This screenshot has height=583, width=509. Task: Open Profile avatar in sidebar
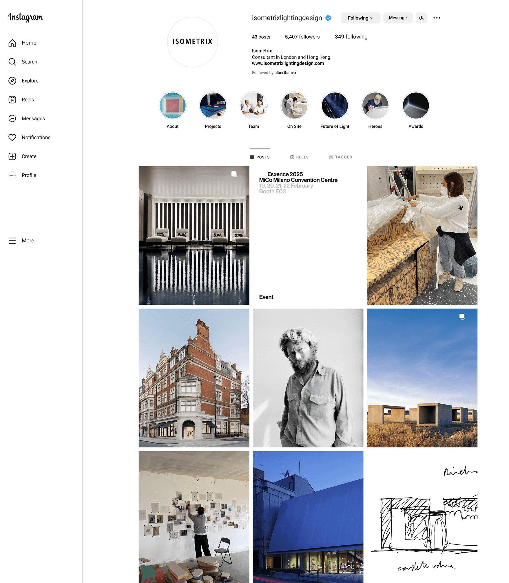[12, 175]
